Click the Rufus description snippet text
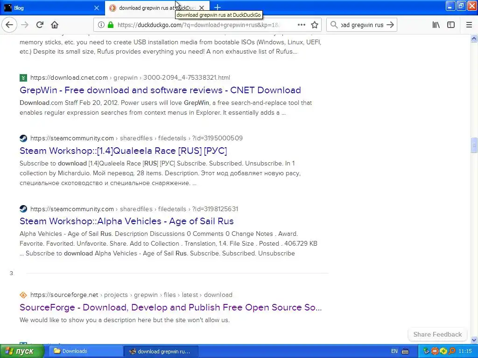The height and width of the screenshot is (358, 478). 170,47
